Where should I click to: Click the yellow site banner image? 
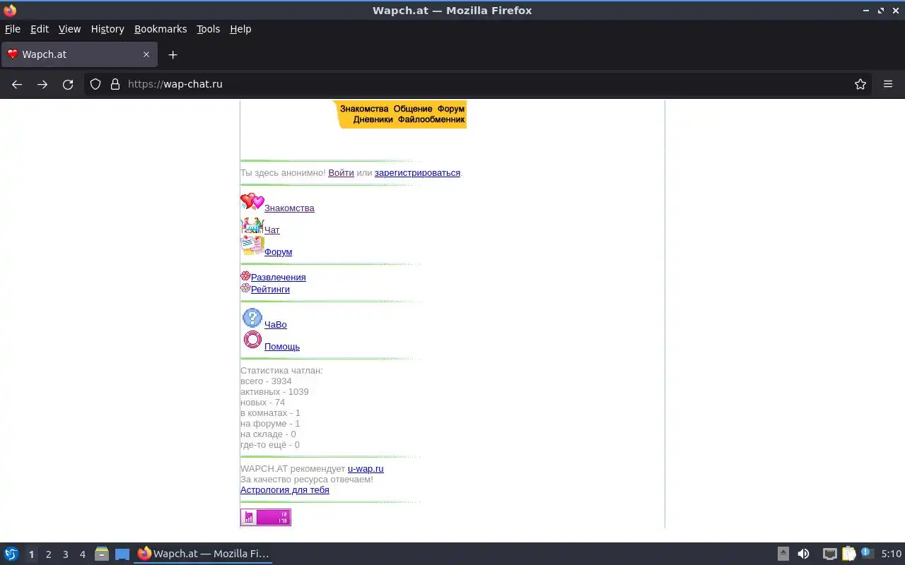point(399,114)
